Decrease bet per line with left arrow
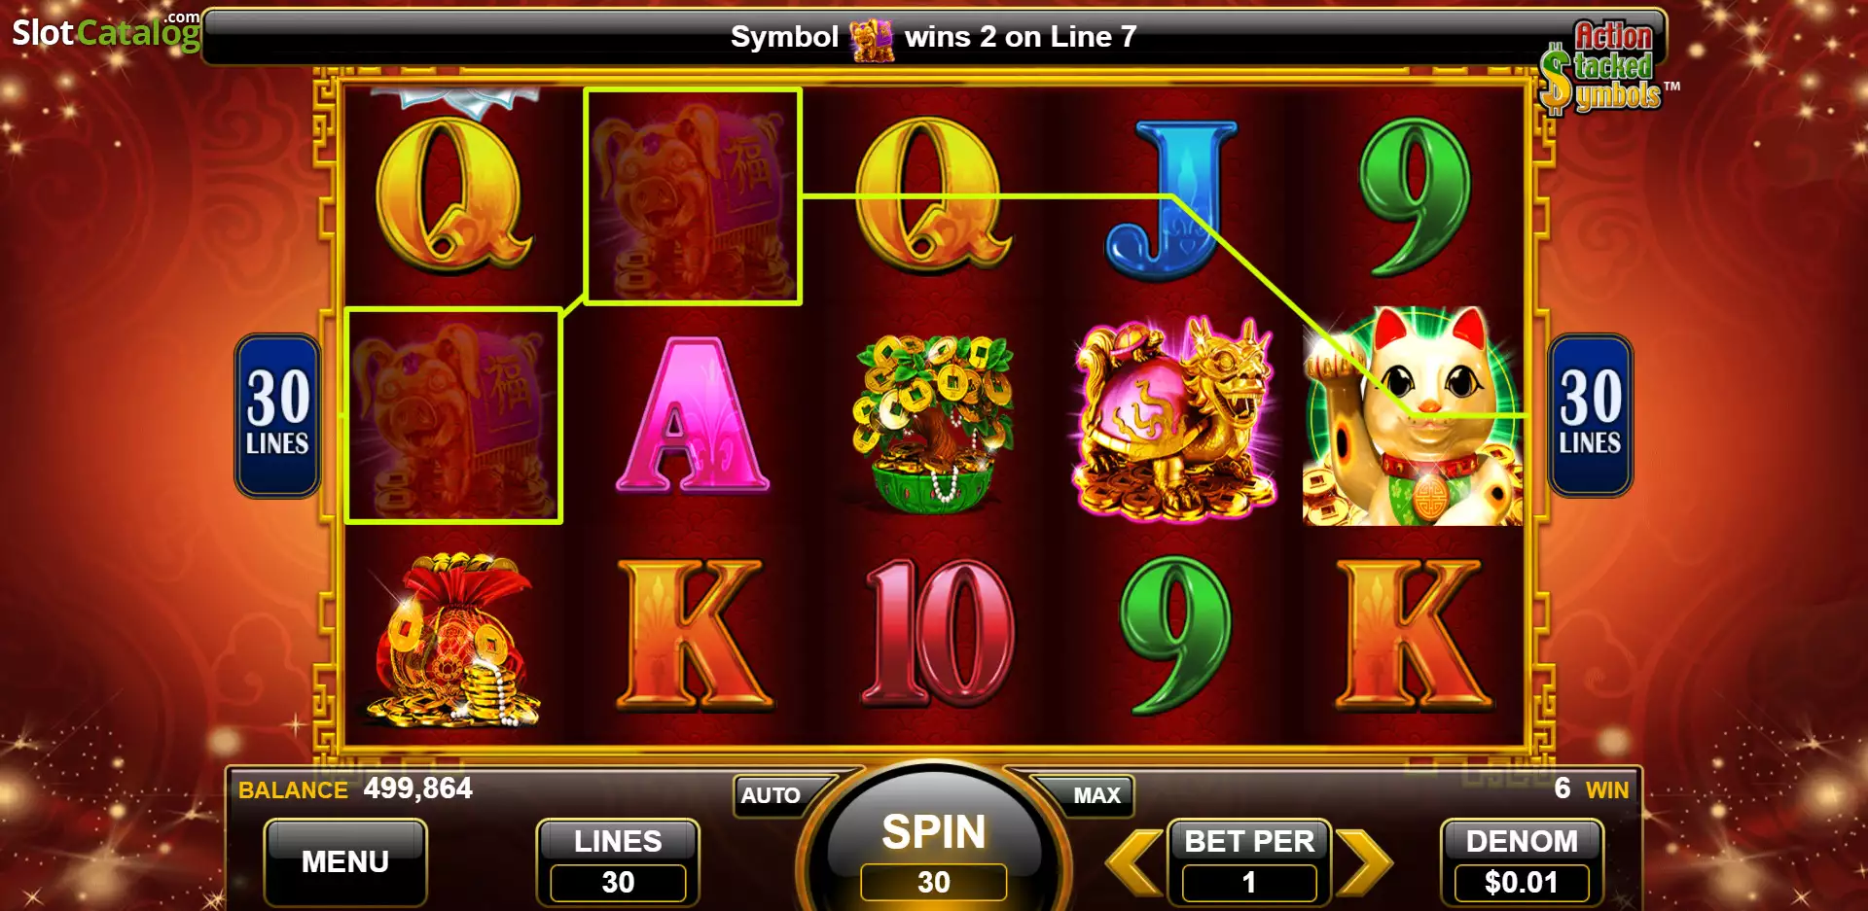1868x911 pixels. 1134,861
